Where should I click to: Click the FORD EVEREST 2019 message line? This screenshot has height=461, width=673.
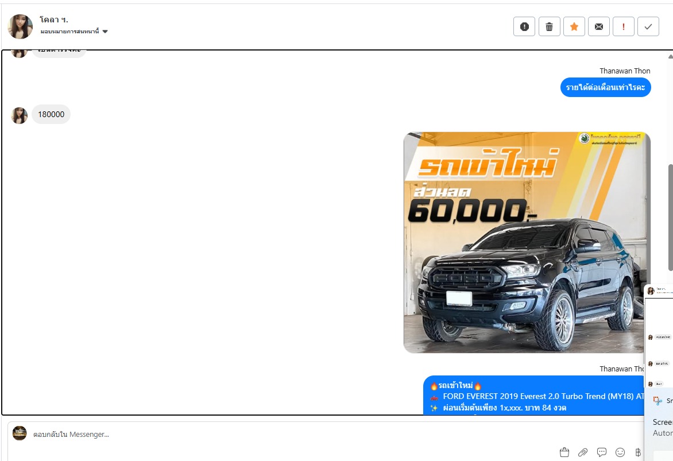coord(537,396)
